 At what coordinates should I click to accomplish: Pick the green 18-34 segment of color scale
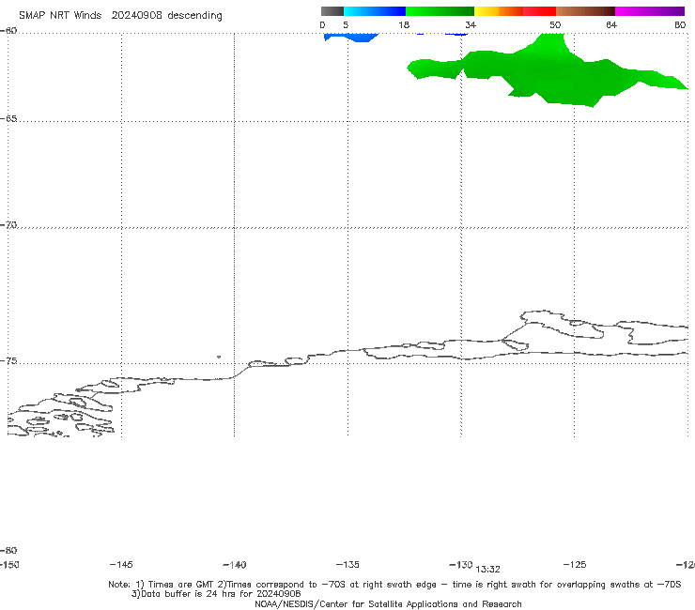coord(440,11)
